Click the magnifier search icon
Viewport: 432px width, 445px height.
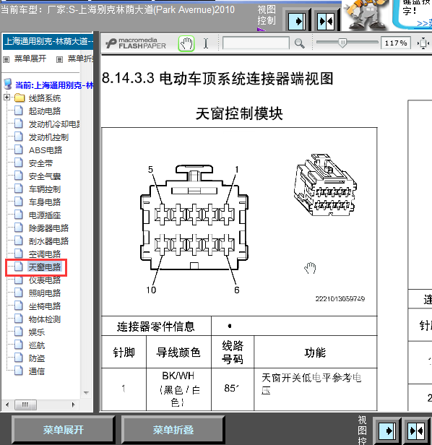coord(300,43)
